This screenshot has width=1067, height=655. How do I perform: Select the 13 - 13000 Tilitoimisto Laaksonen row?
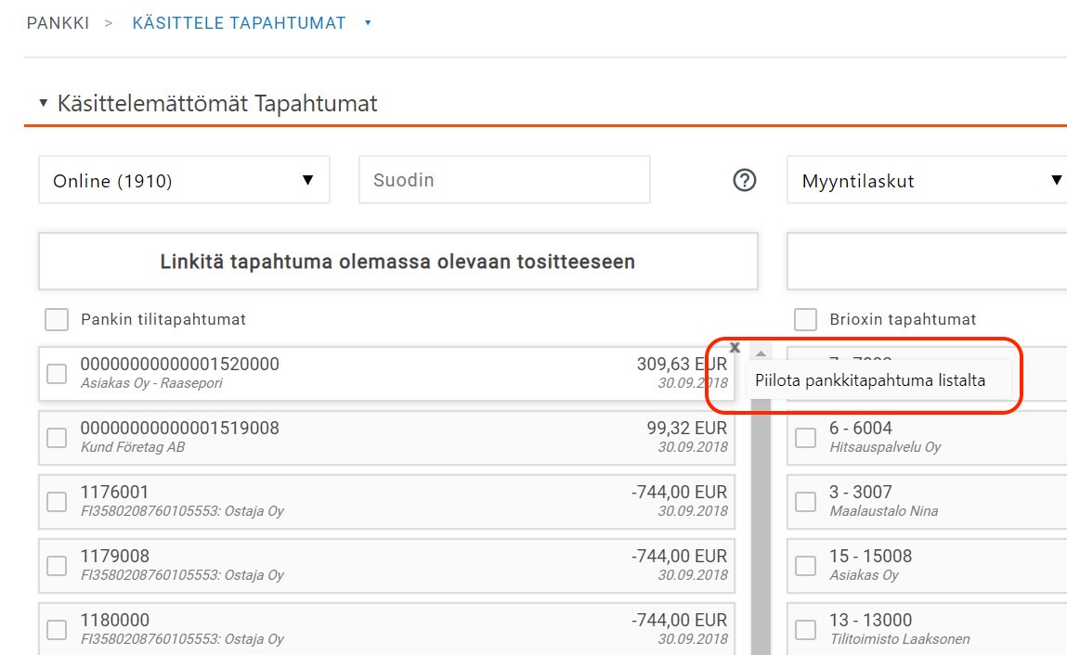click(x=929, y=629)
